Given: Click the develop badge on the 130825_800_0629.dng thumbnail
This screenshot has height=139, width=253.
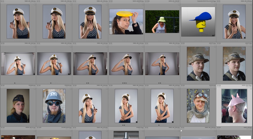Looking at the screenshot, I should point(172,122).
